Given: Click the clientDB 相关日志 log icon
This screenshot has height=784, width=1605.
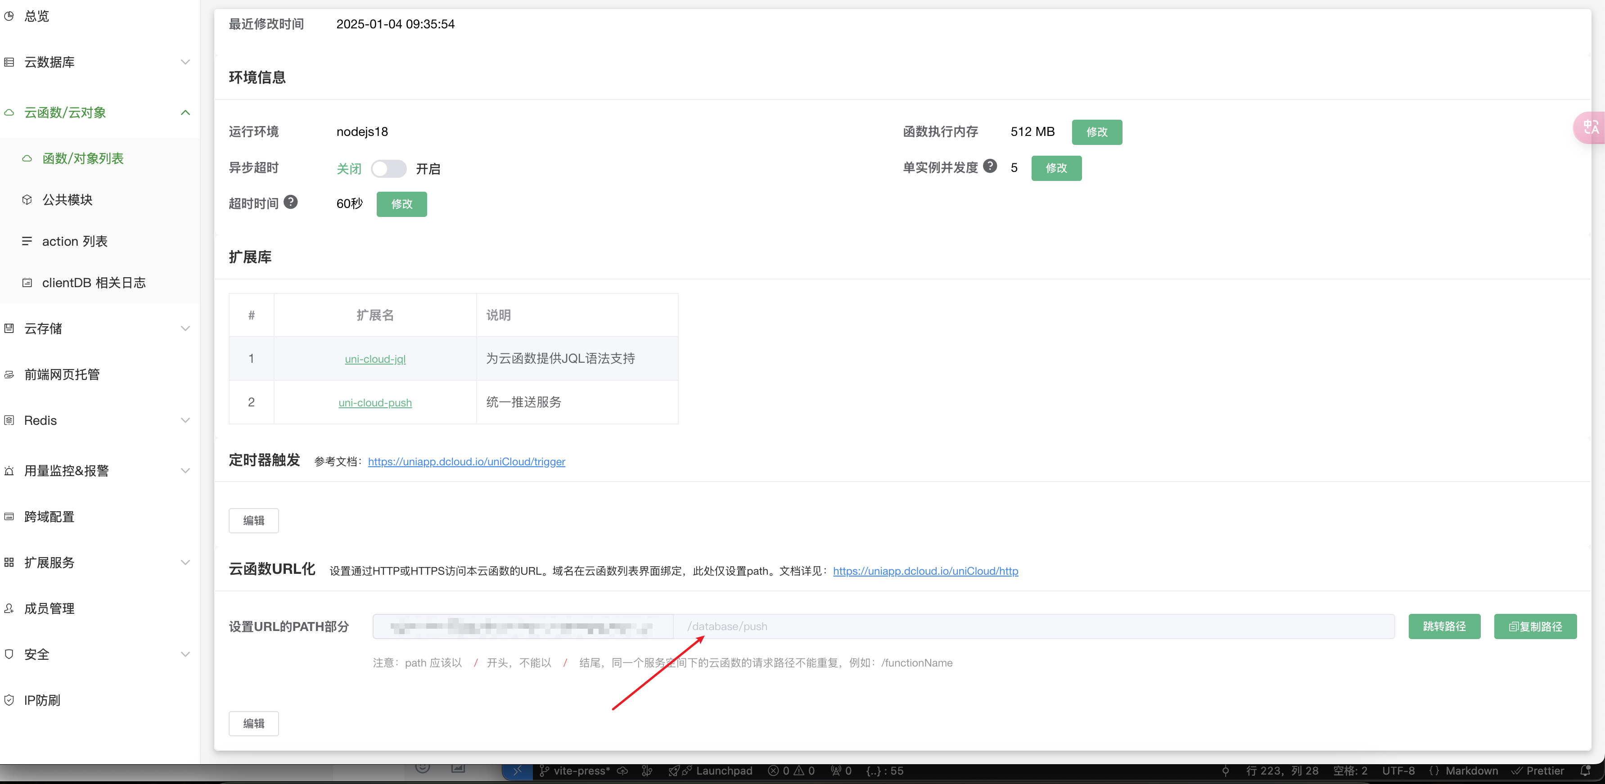Looking at the screenshot, I should coord(27,283).
